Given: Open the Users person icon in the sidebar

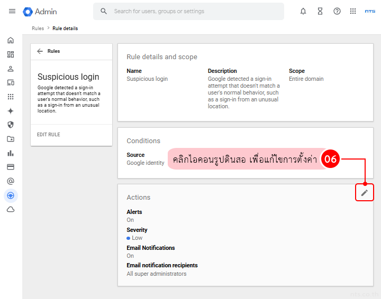Looking at the screenshot, I should tap(11, 69).
